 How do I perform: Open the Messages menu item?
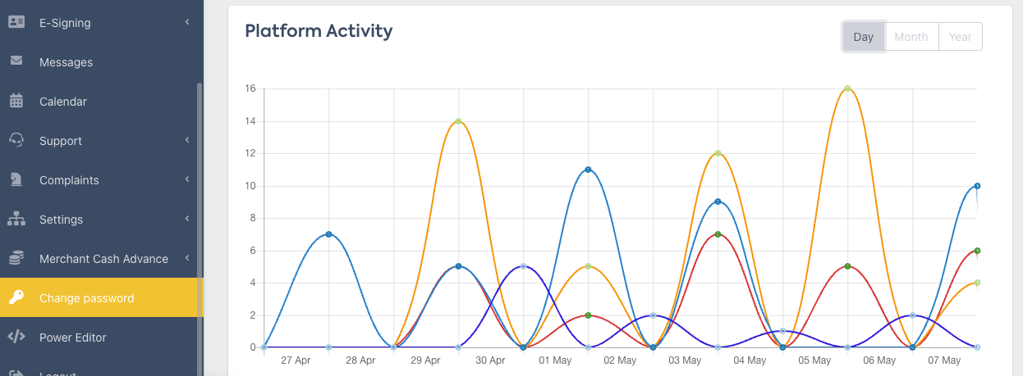tap(66, 62)
